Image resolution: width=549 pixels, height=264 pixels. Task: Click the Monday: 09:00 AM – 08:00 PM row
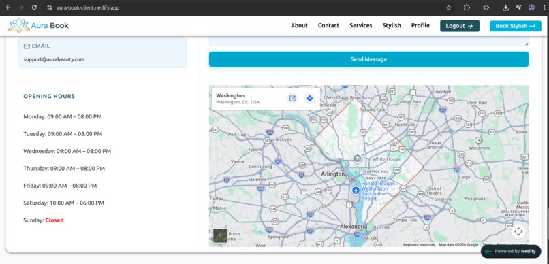[x=63, y=117]
